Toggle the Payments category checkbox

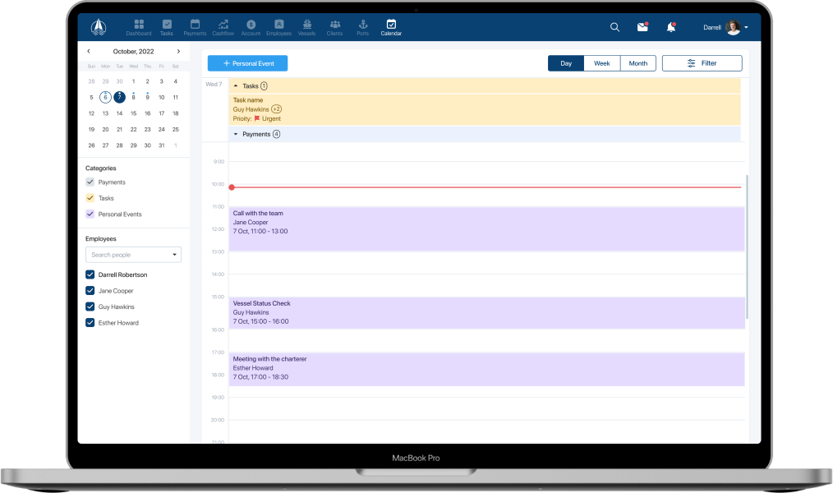point(90,182)
